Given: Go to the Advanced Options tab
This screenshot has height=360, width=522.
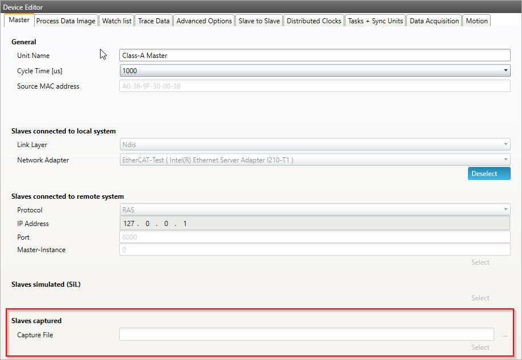Looking at the screenshot, I should click(204, 21).
